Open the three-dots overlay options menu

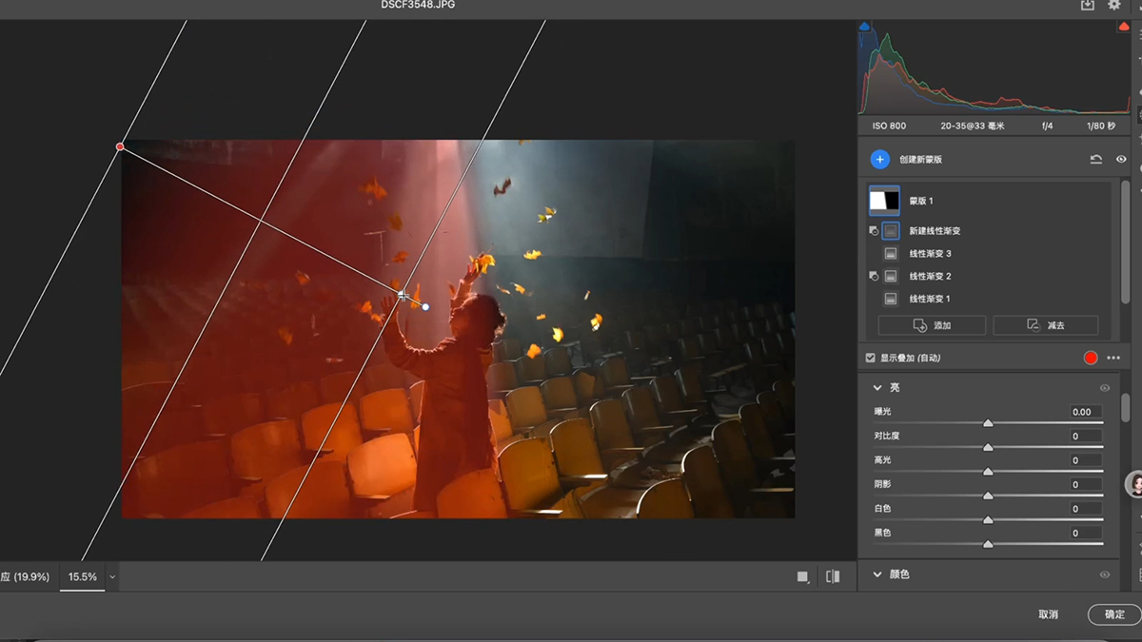(x=1113, y=358)
